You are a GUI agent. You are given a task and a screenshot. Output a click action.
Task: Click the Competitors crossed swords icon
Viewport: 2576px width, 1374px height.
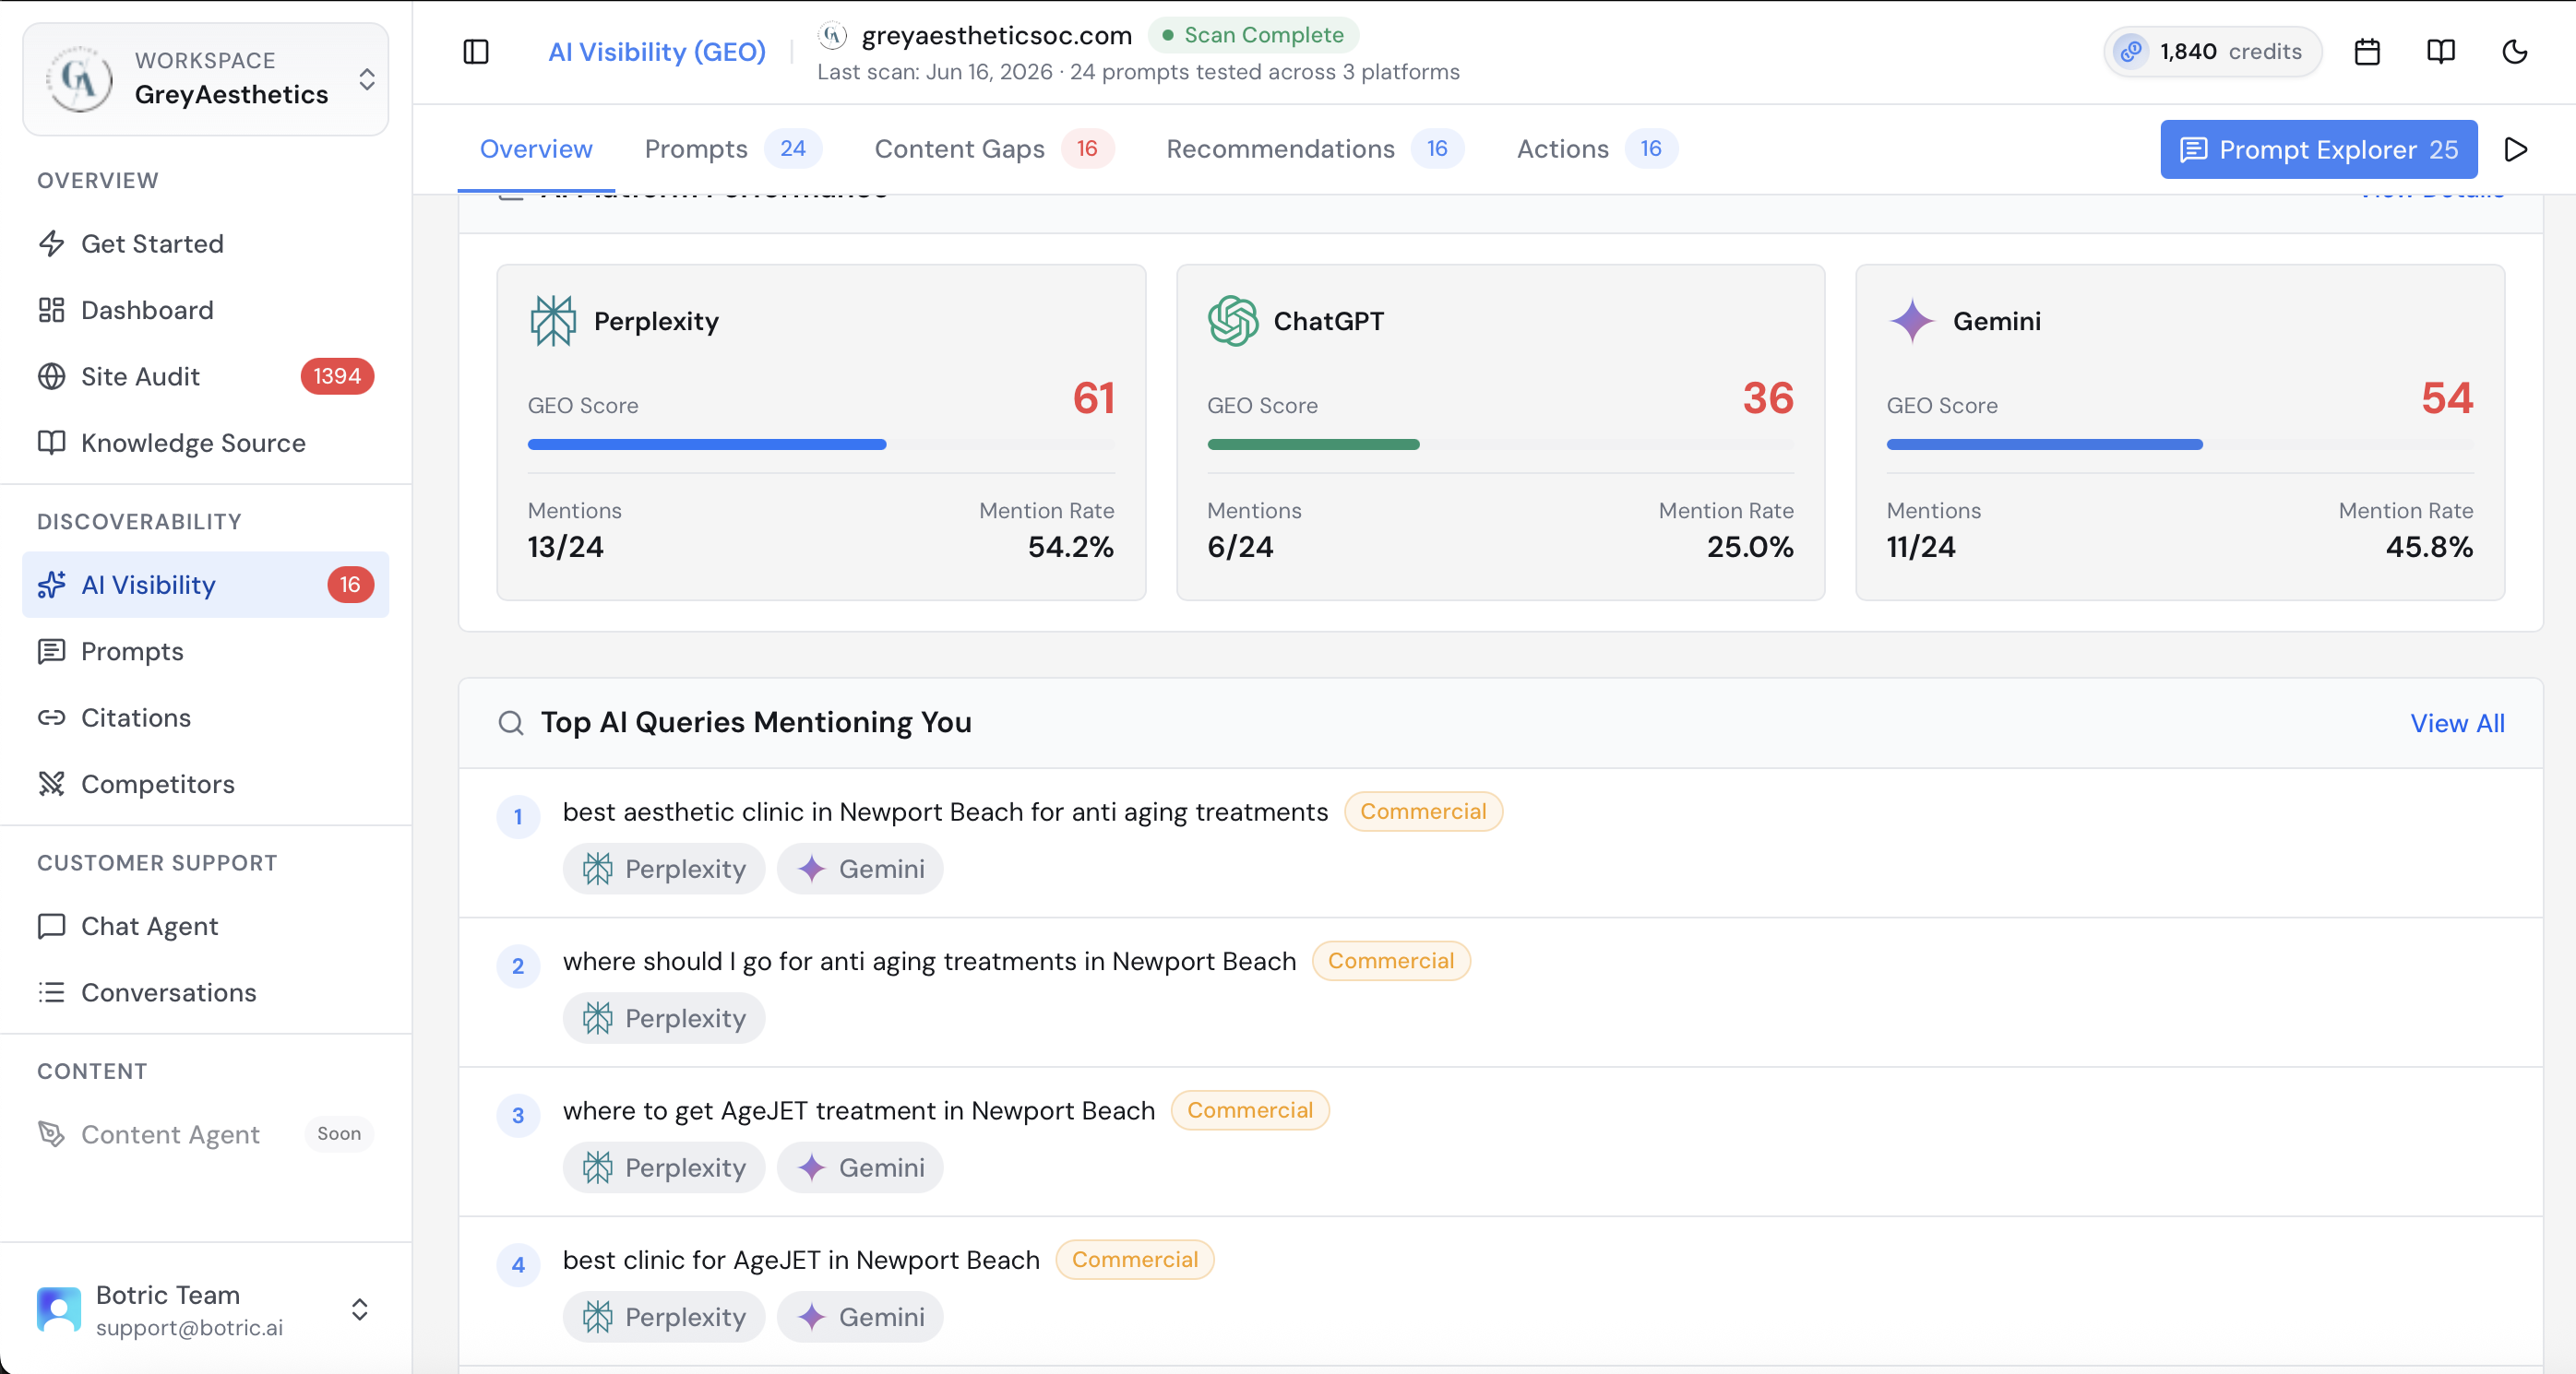pos(52,785)
